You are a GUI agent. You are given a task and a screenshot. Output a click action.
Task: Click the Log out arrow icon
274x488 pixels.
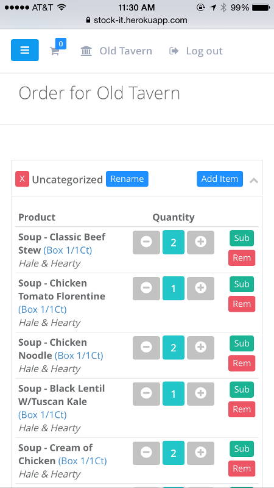point(174,51)
